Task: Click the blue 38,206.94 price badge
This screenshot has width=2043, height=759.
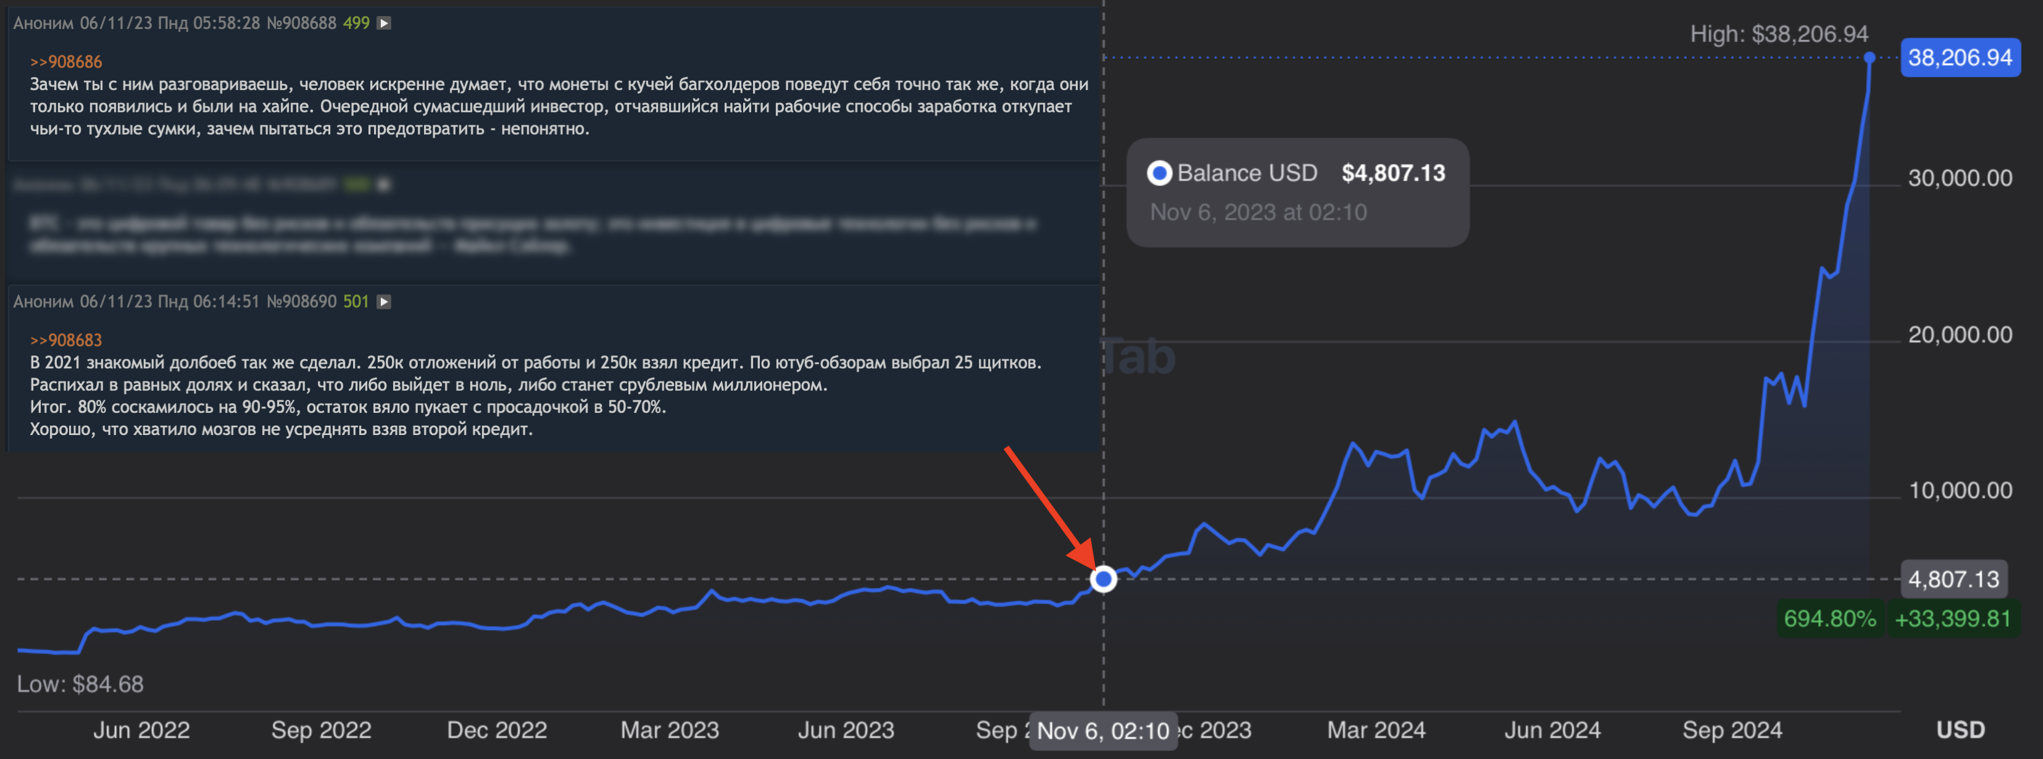Action: [1959, 57]
